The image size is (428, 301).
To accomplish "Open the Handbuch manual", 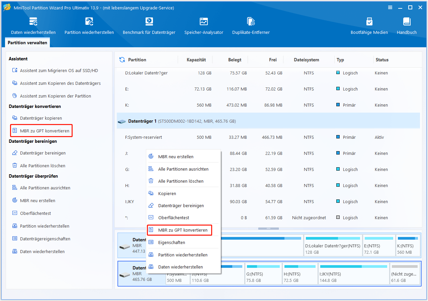I will pos(407,26).
